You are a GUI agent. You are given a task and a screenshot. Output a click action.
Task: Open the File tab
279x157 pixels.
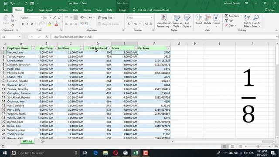pyautogui.click(x=6, y=10)
